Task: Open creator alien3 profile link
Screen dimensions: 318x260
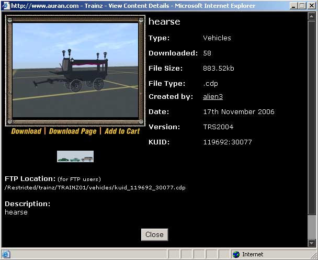Action: (x=213, y=97)
